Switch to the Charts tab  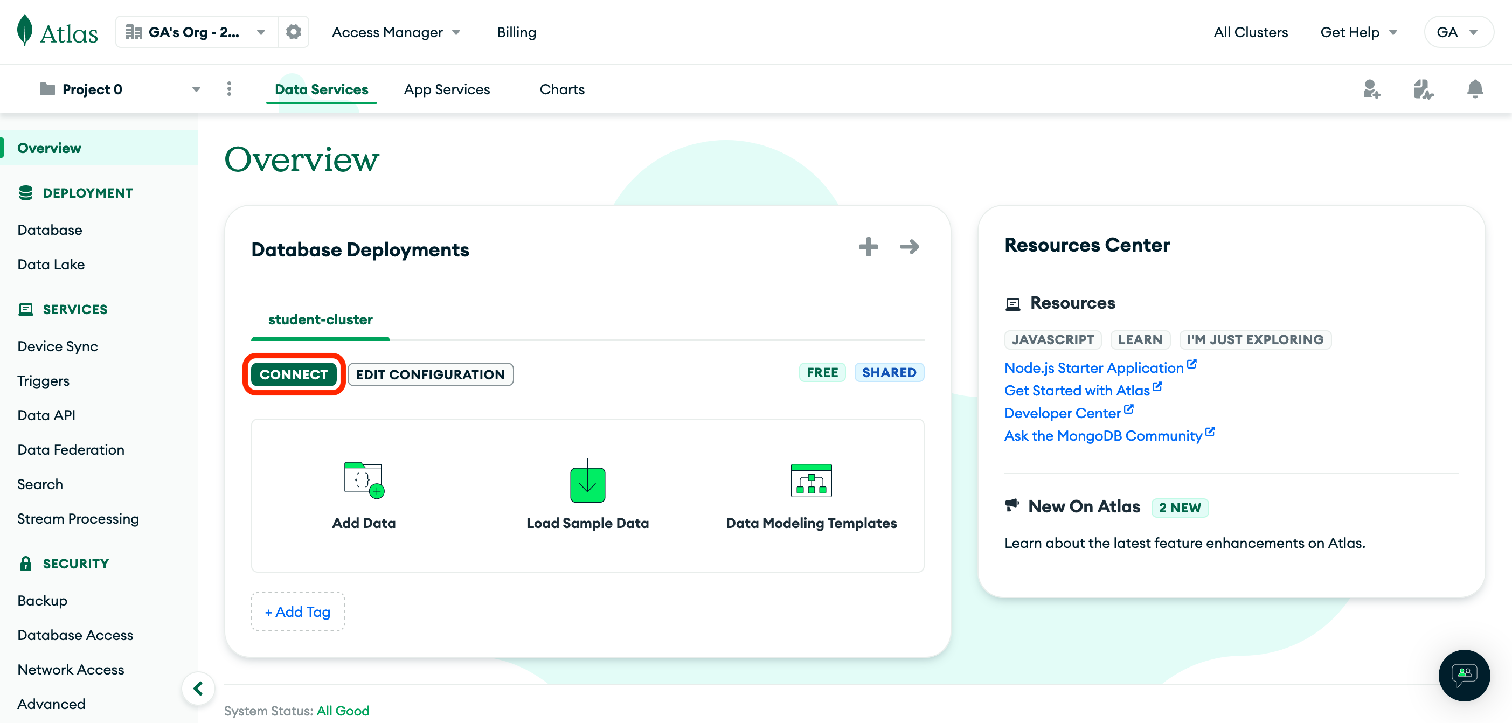[561, 89]
